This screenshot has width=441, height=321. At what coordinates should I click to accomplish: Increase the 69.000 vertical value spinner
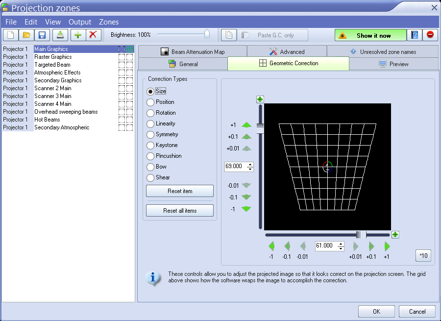click(250, 164)
